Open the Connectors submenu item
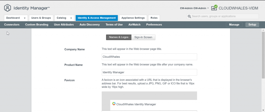 coord(12,24)
